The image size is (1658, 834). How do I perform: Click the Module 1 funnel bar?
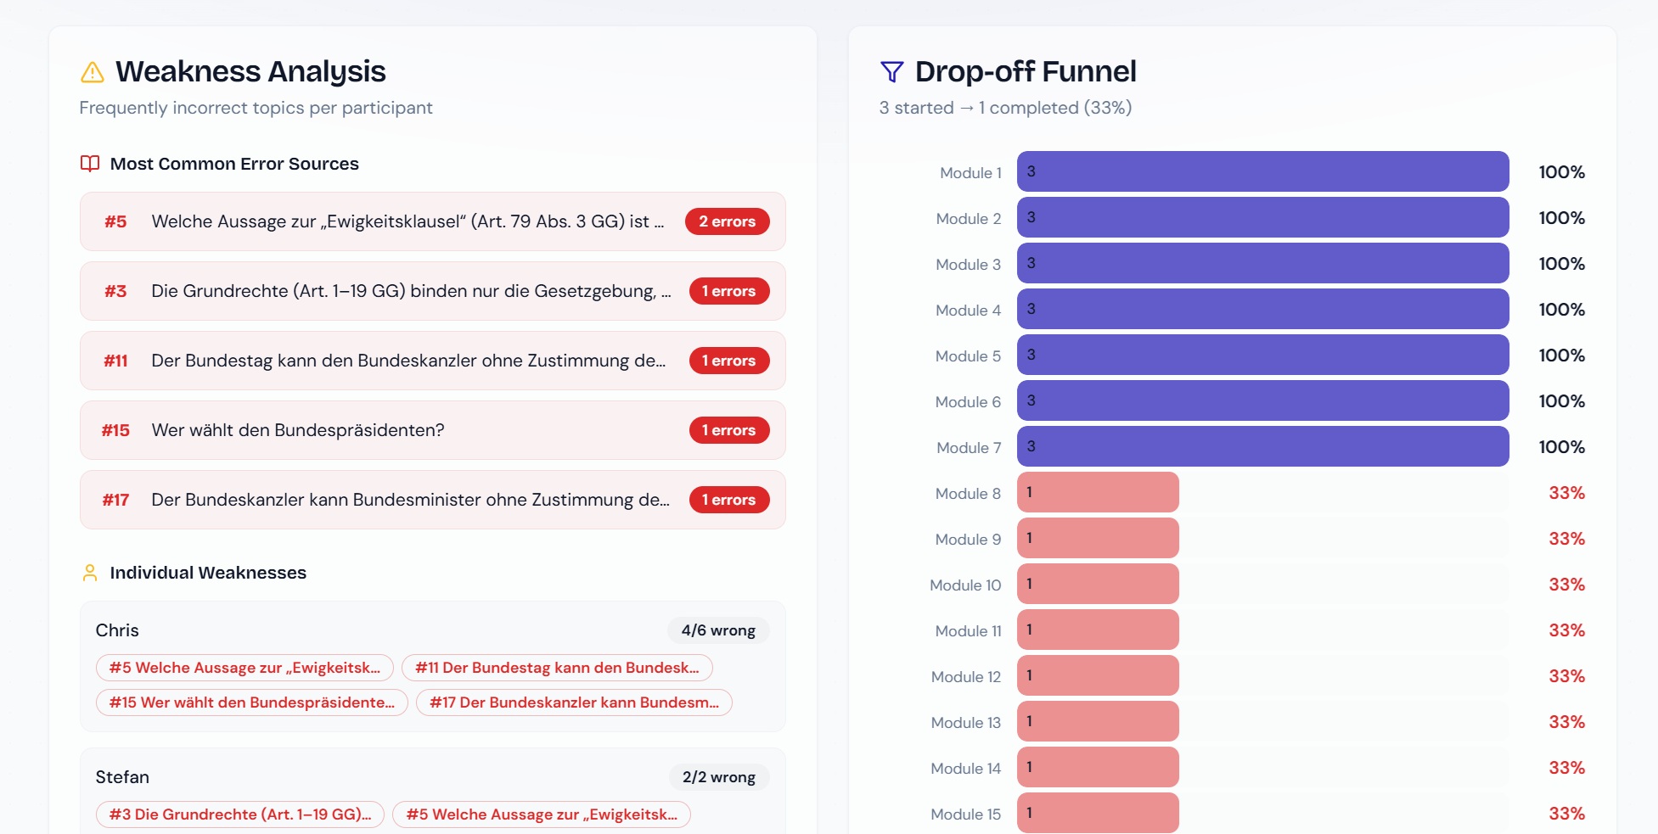click(x=1262, y=171)
